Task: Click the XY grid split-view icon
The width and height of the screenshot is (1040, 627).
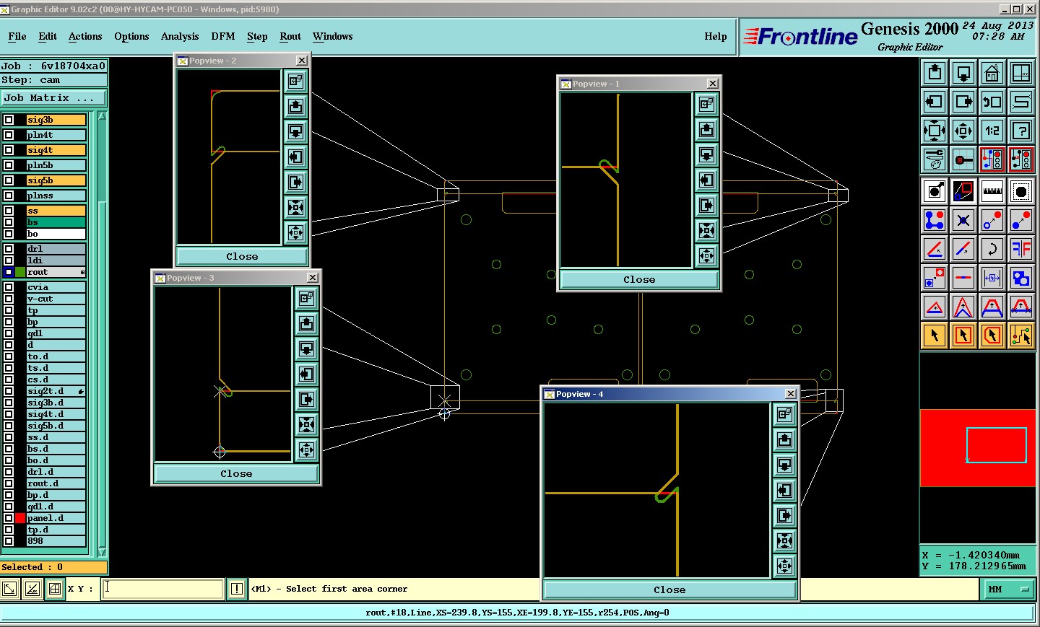Action: [1021, 73]
